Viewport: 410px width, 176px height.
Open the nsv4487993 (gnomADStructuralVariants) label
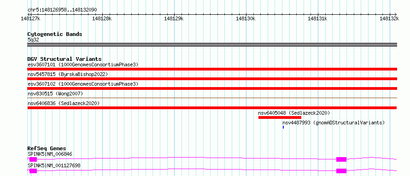tap(334, 123)
